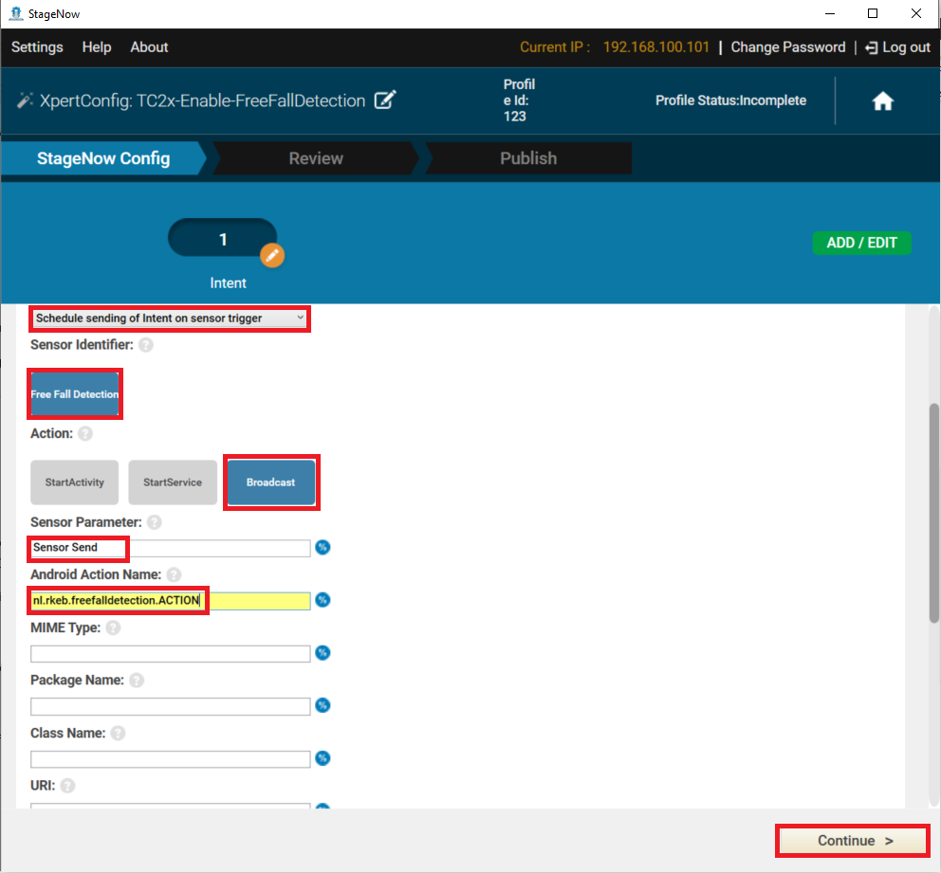Viewport: 941px width, 873px height.
Task: Log out of StageNow
Action: tap(897, 47)
